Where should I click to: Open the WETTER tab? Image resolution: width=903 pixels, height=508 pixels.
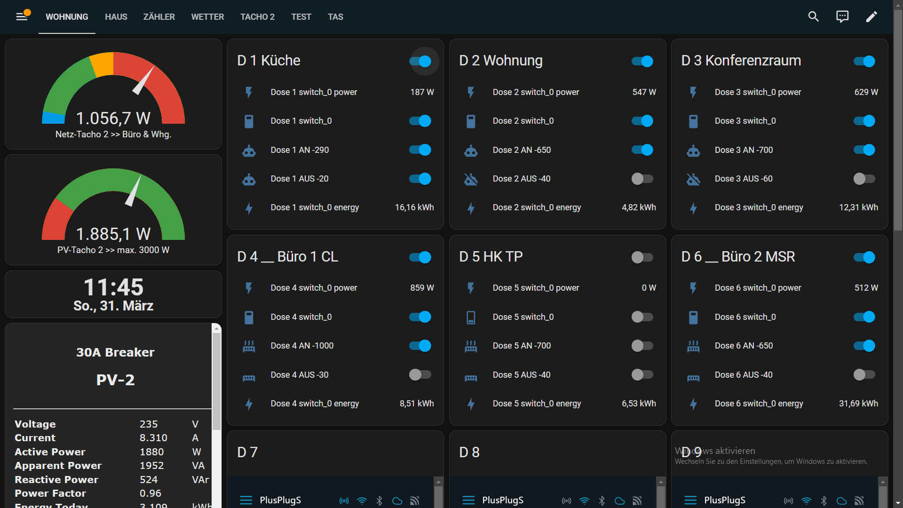pos(207,17)
